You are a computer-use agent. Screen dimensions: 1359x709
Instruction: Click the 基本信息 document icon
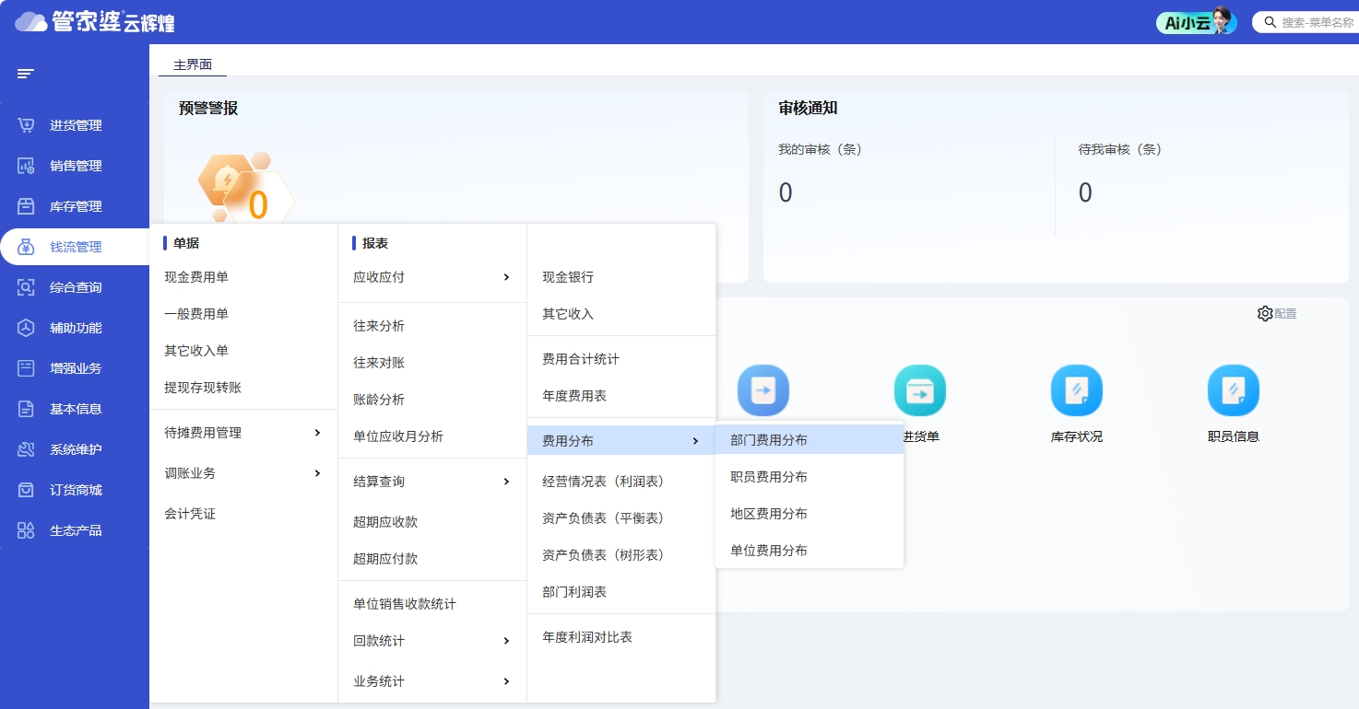click(x=26, y=409)
